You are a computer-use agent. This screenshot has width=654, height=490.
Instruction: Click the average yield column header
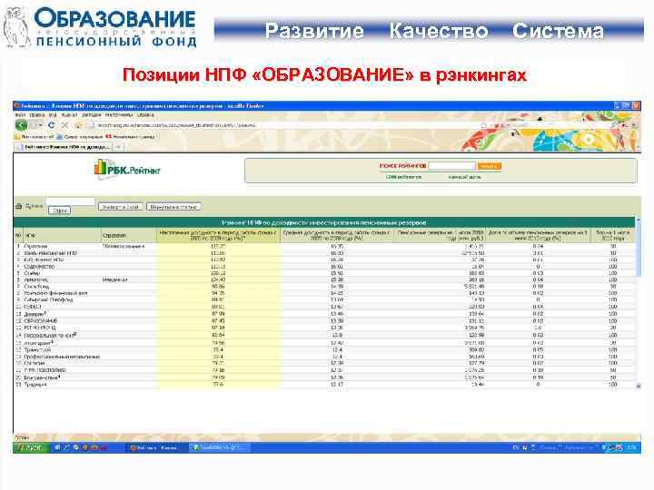tap(337, 235)
